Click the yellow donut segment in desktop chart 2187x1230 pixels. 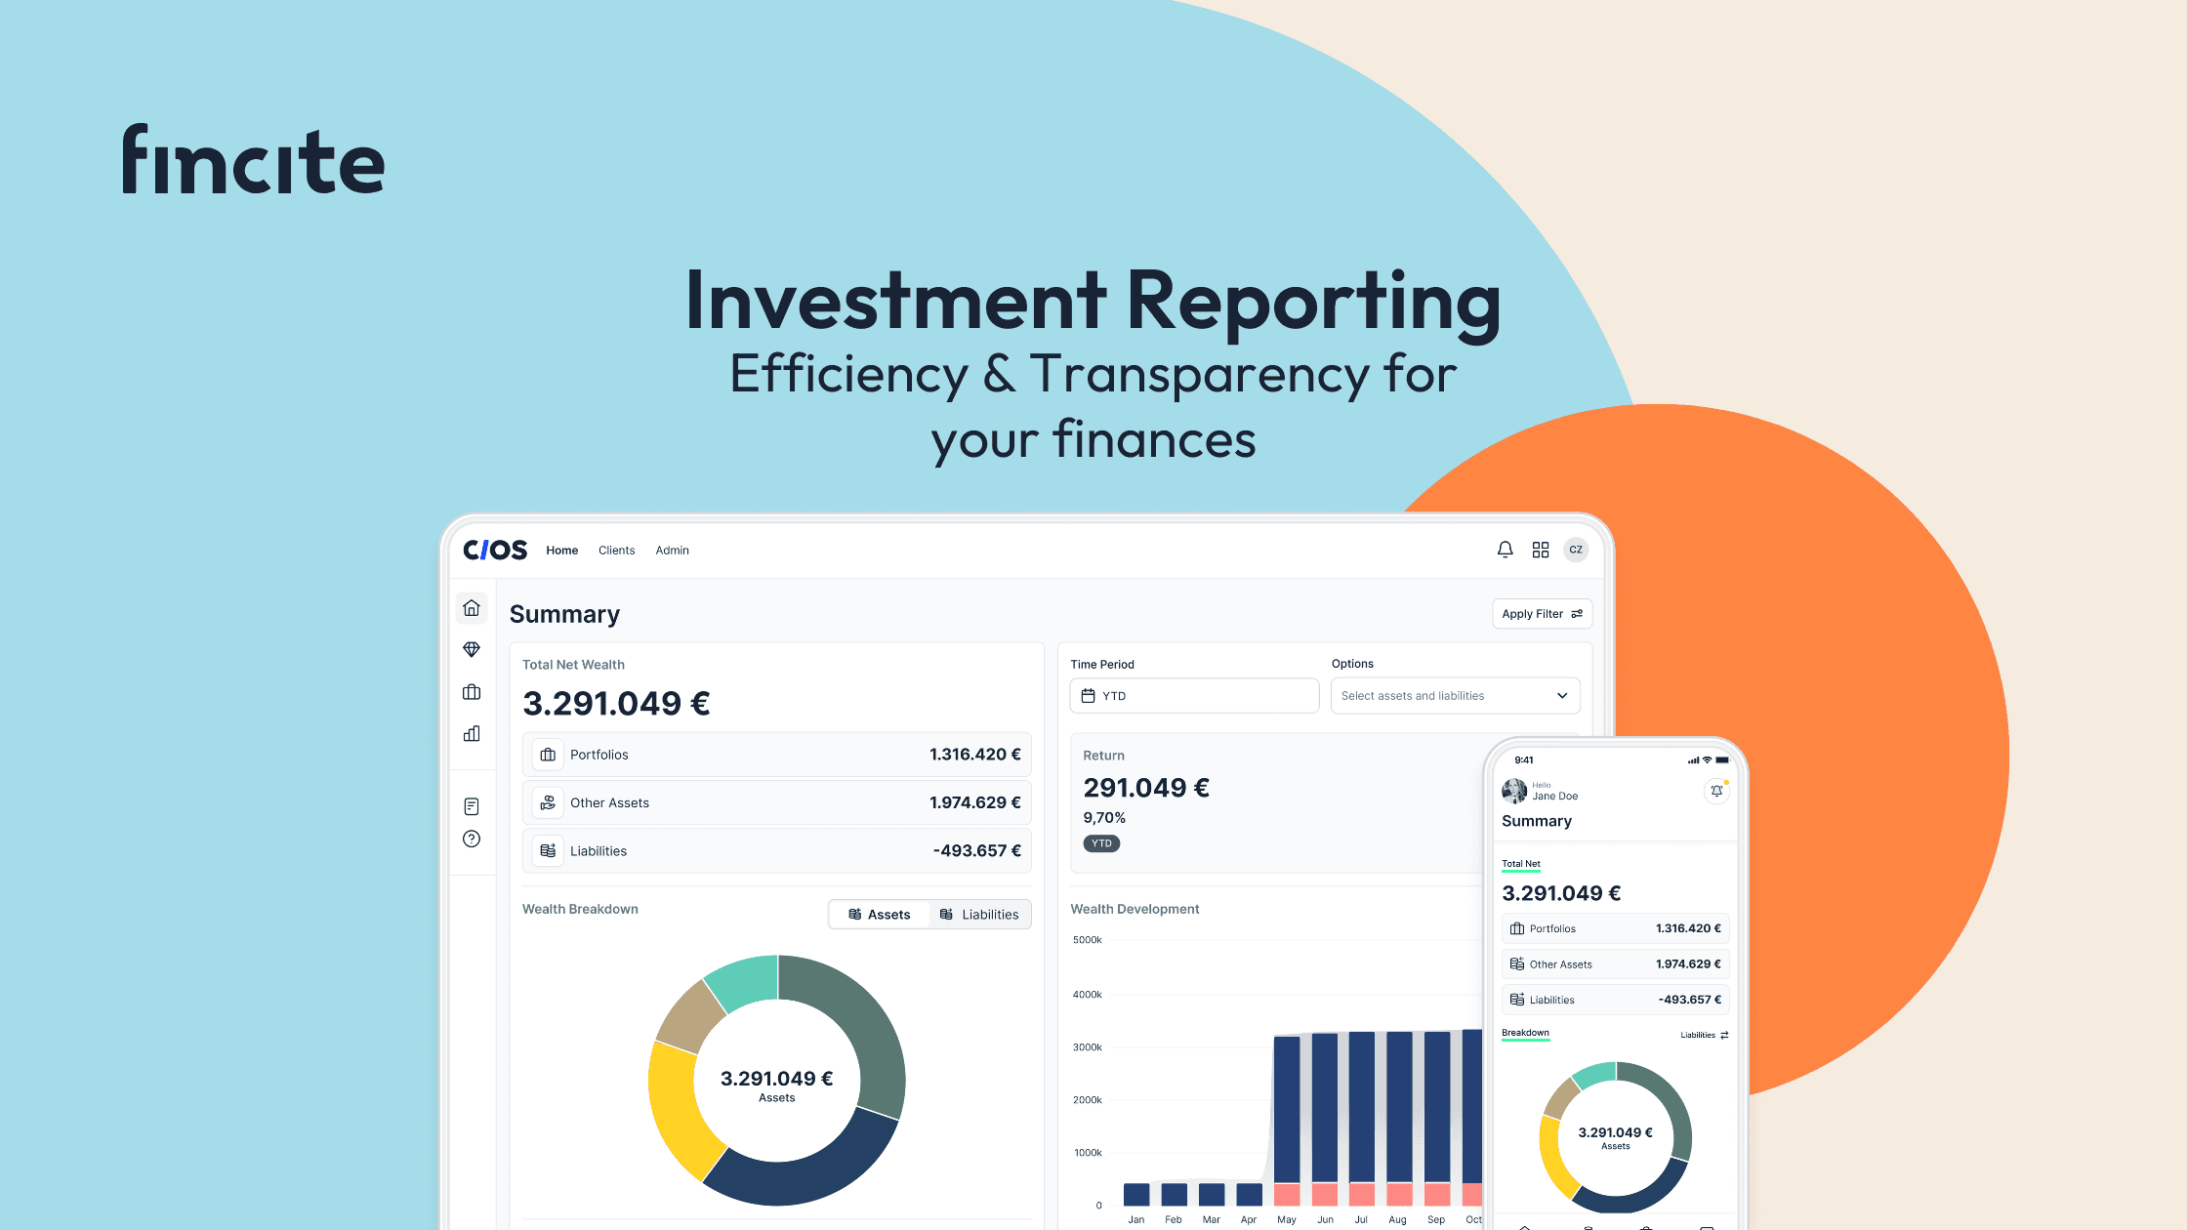point(678,1108)
